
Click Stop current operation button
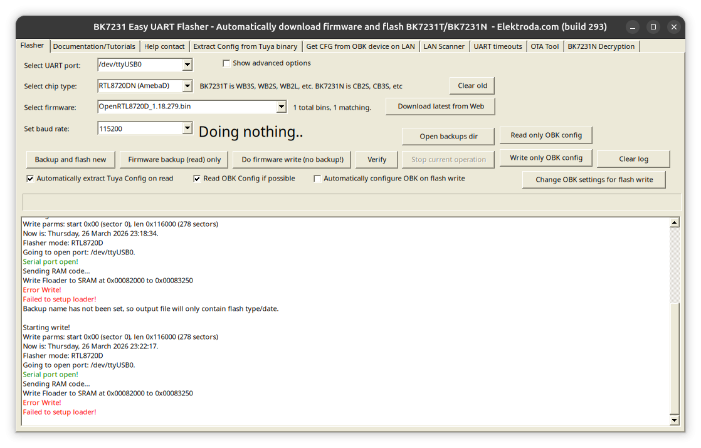(x=448, y=159)
